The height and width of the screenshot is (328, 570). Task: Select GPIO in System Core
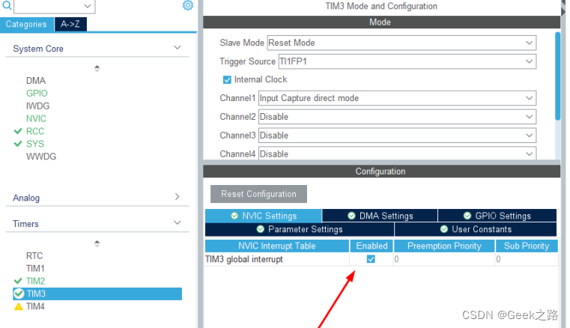click(x=37, y=94)
